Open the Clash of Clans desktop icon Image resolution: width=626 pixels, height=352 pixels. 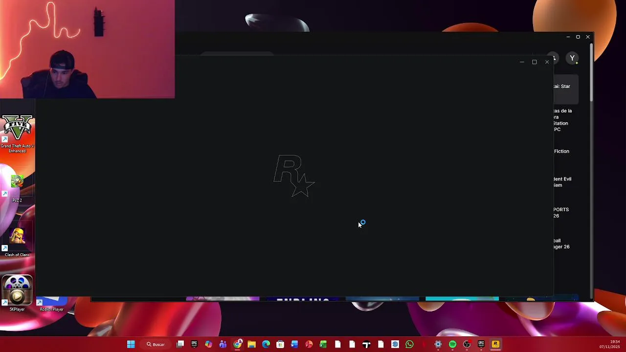tap(17, 242)
